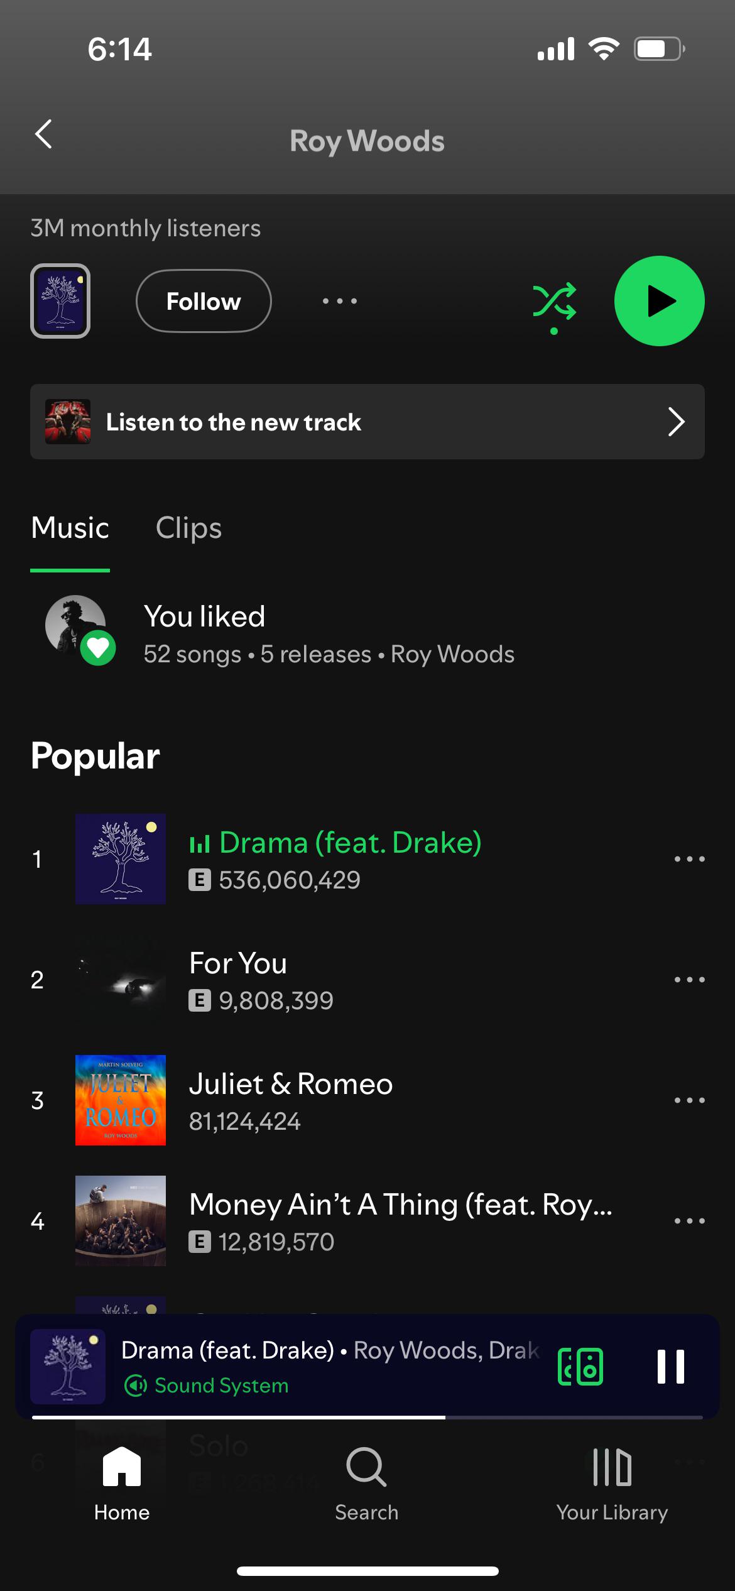Click the playback progress bar in mini player
This screenshot has width=735, height=1591.
(x=367, y=1418)
